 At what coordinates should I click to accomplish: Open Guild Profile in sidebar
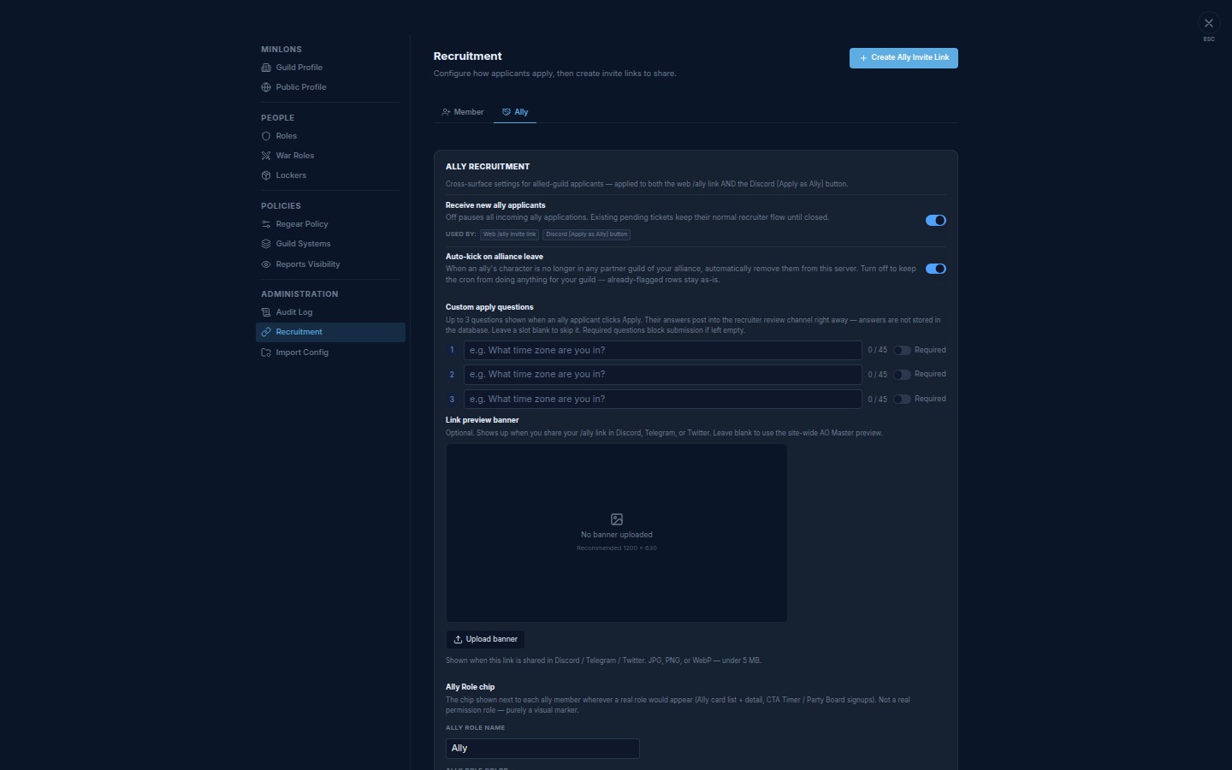(330, 68)
